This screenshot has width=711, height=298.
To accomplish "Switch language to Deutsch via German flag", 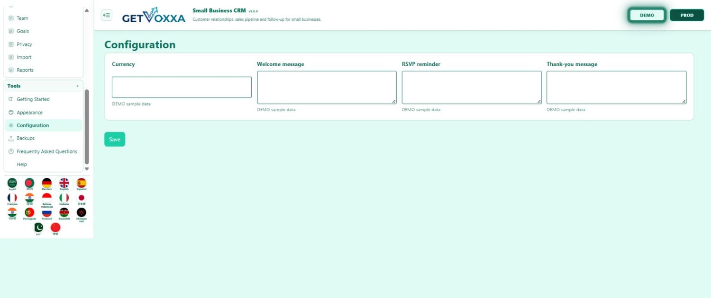I will pos(46,184).
